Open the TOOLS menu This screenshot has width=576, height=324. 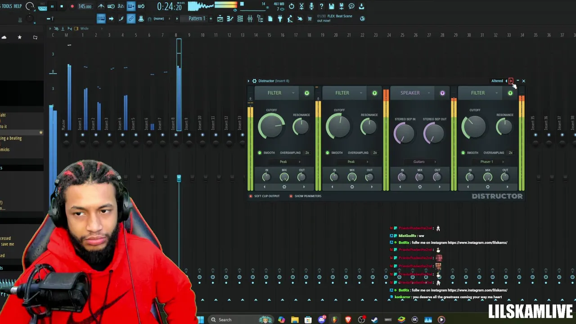[x=7, y=6]
